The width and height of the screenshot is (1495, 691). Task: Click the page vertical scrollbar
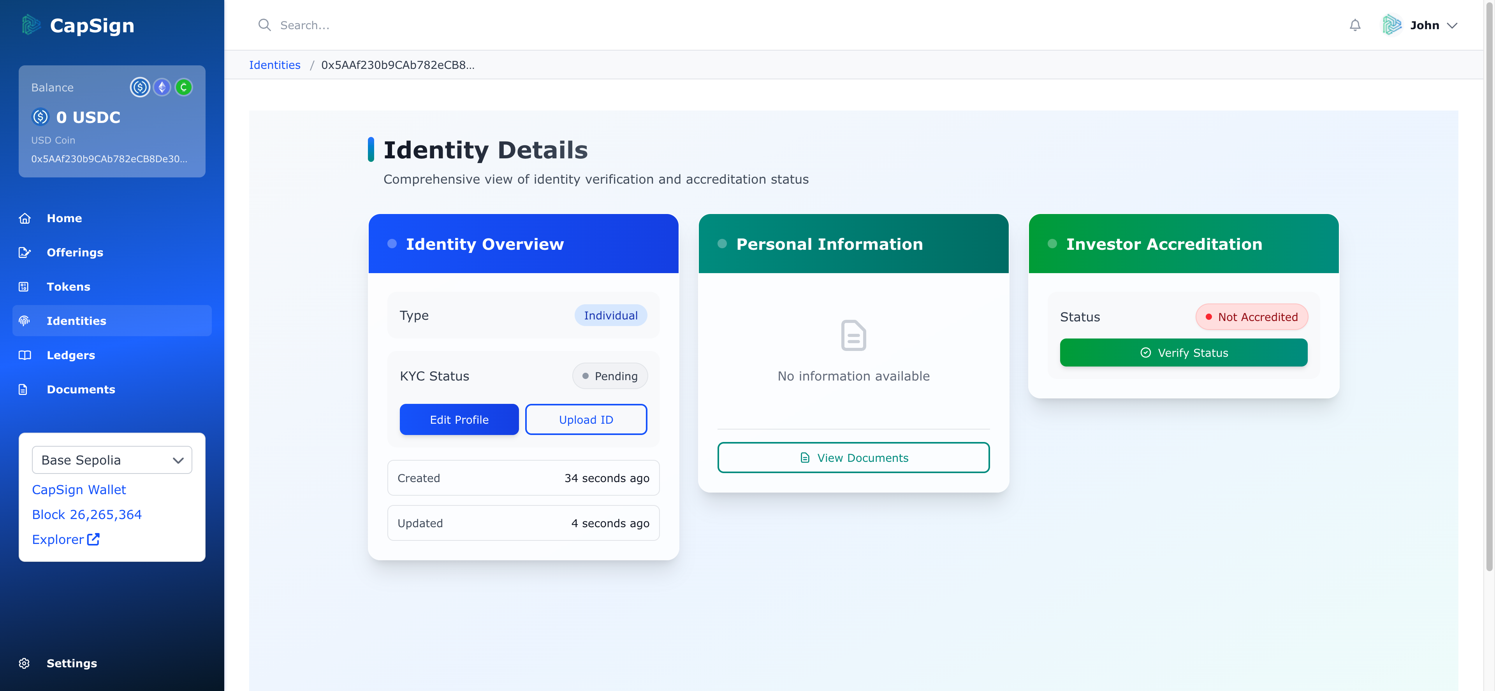[x=1489, y=286]
